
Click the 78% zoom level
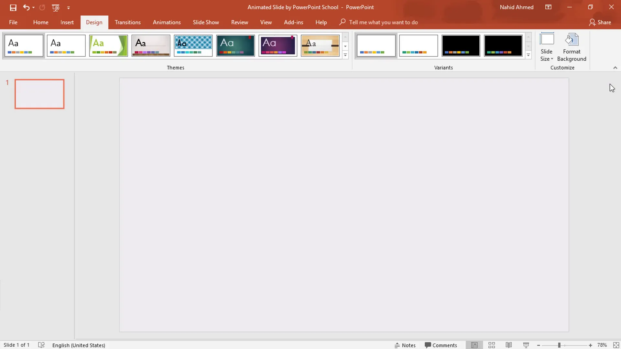tap(602, 345)
